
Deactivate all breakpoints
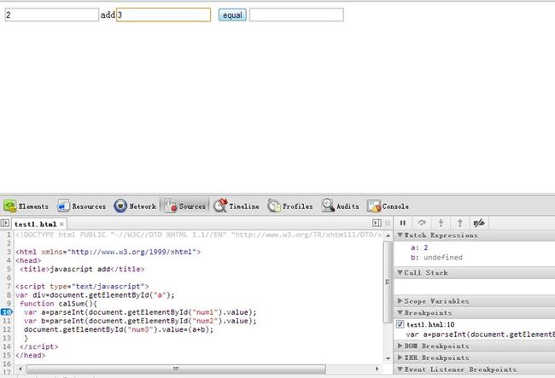tap(478, 223)
